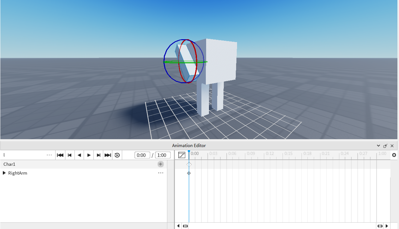Open the RightArm track options menu
This screenshot has width=399, height=229.
(161, 173)
